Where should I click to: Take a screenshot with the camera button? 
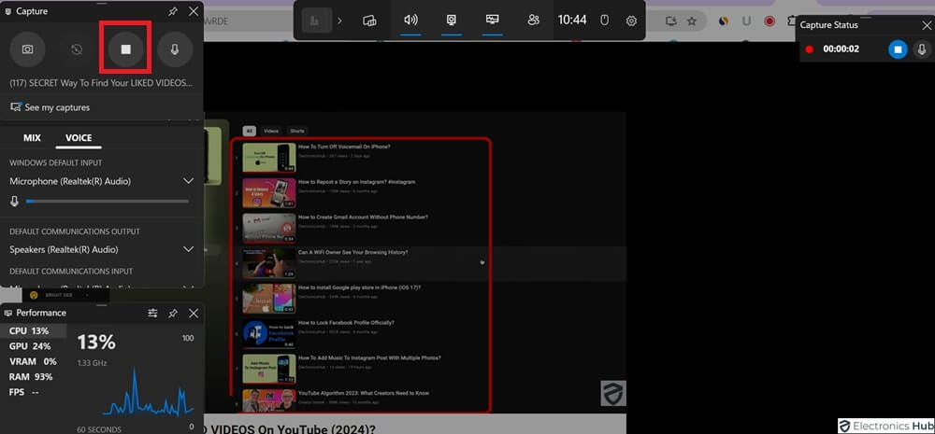(28, 49)
